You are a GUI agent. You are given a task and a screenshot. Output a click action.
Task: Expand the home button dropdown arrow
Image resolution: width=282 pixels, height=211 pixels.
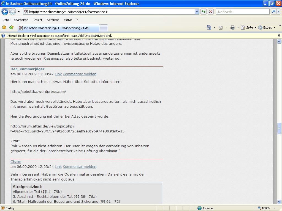click(214, 28)
